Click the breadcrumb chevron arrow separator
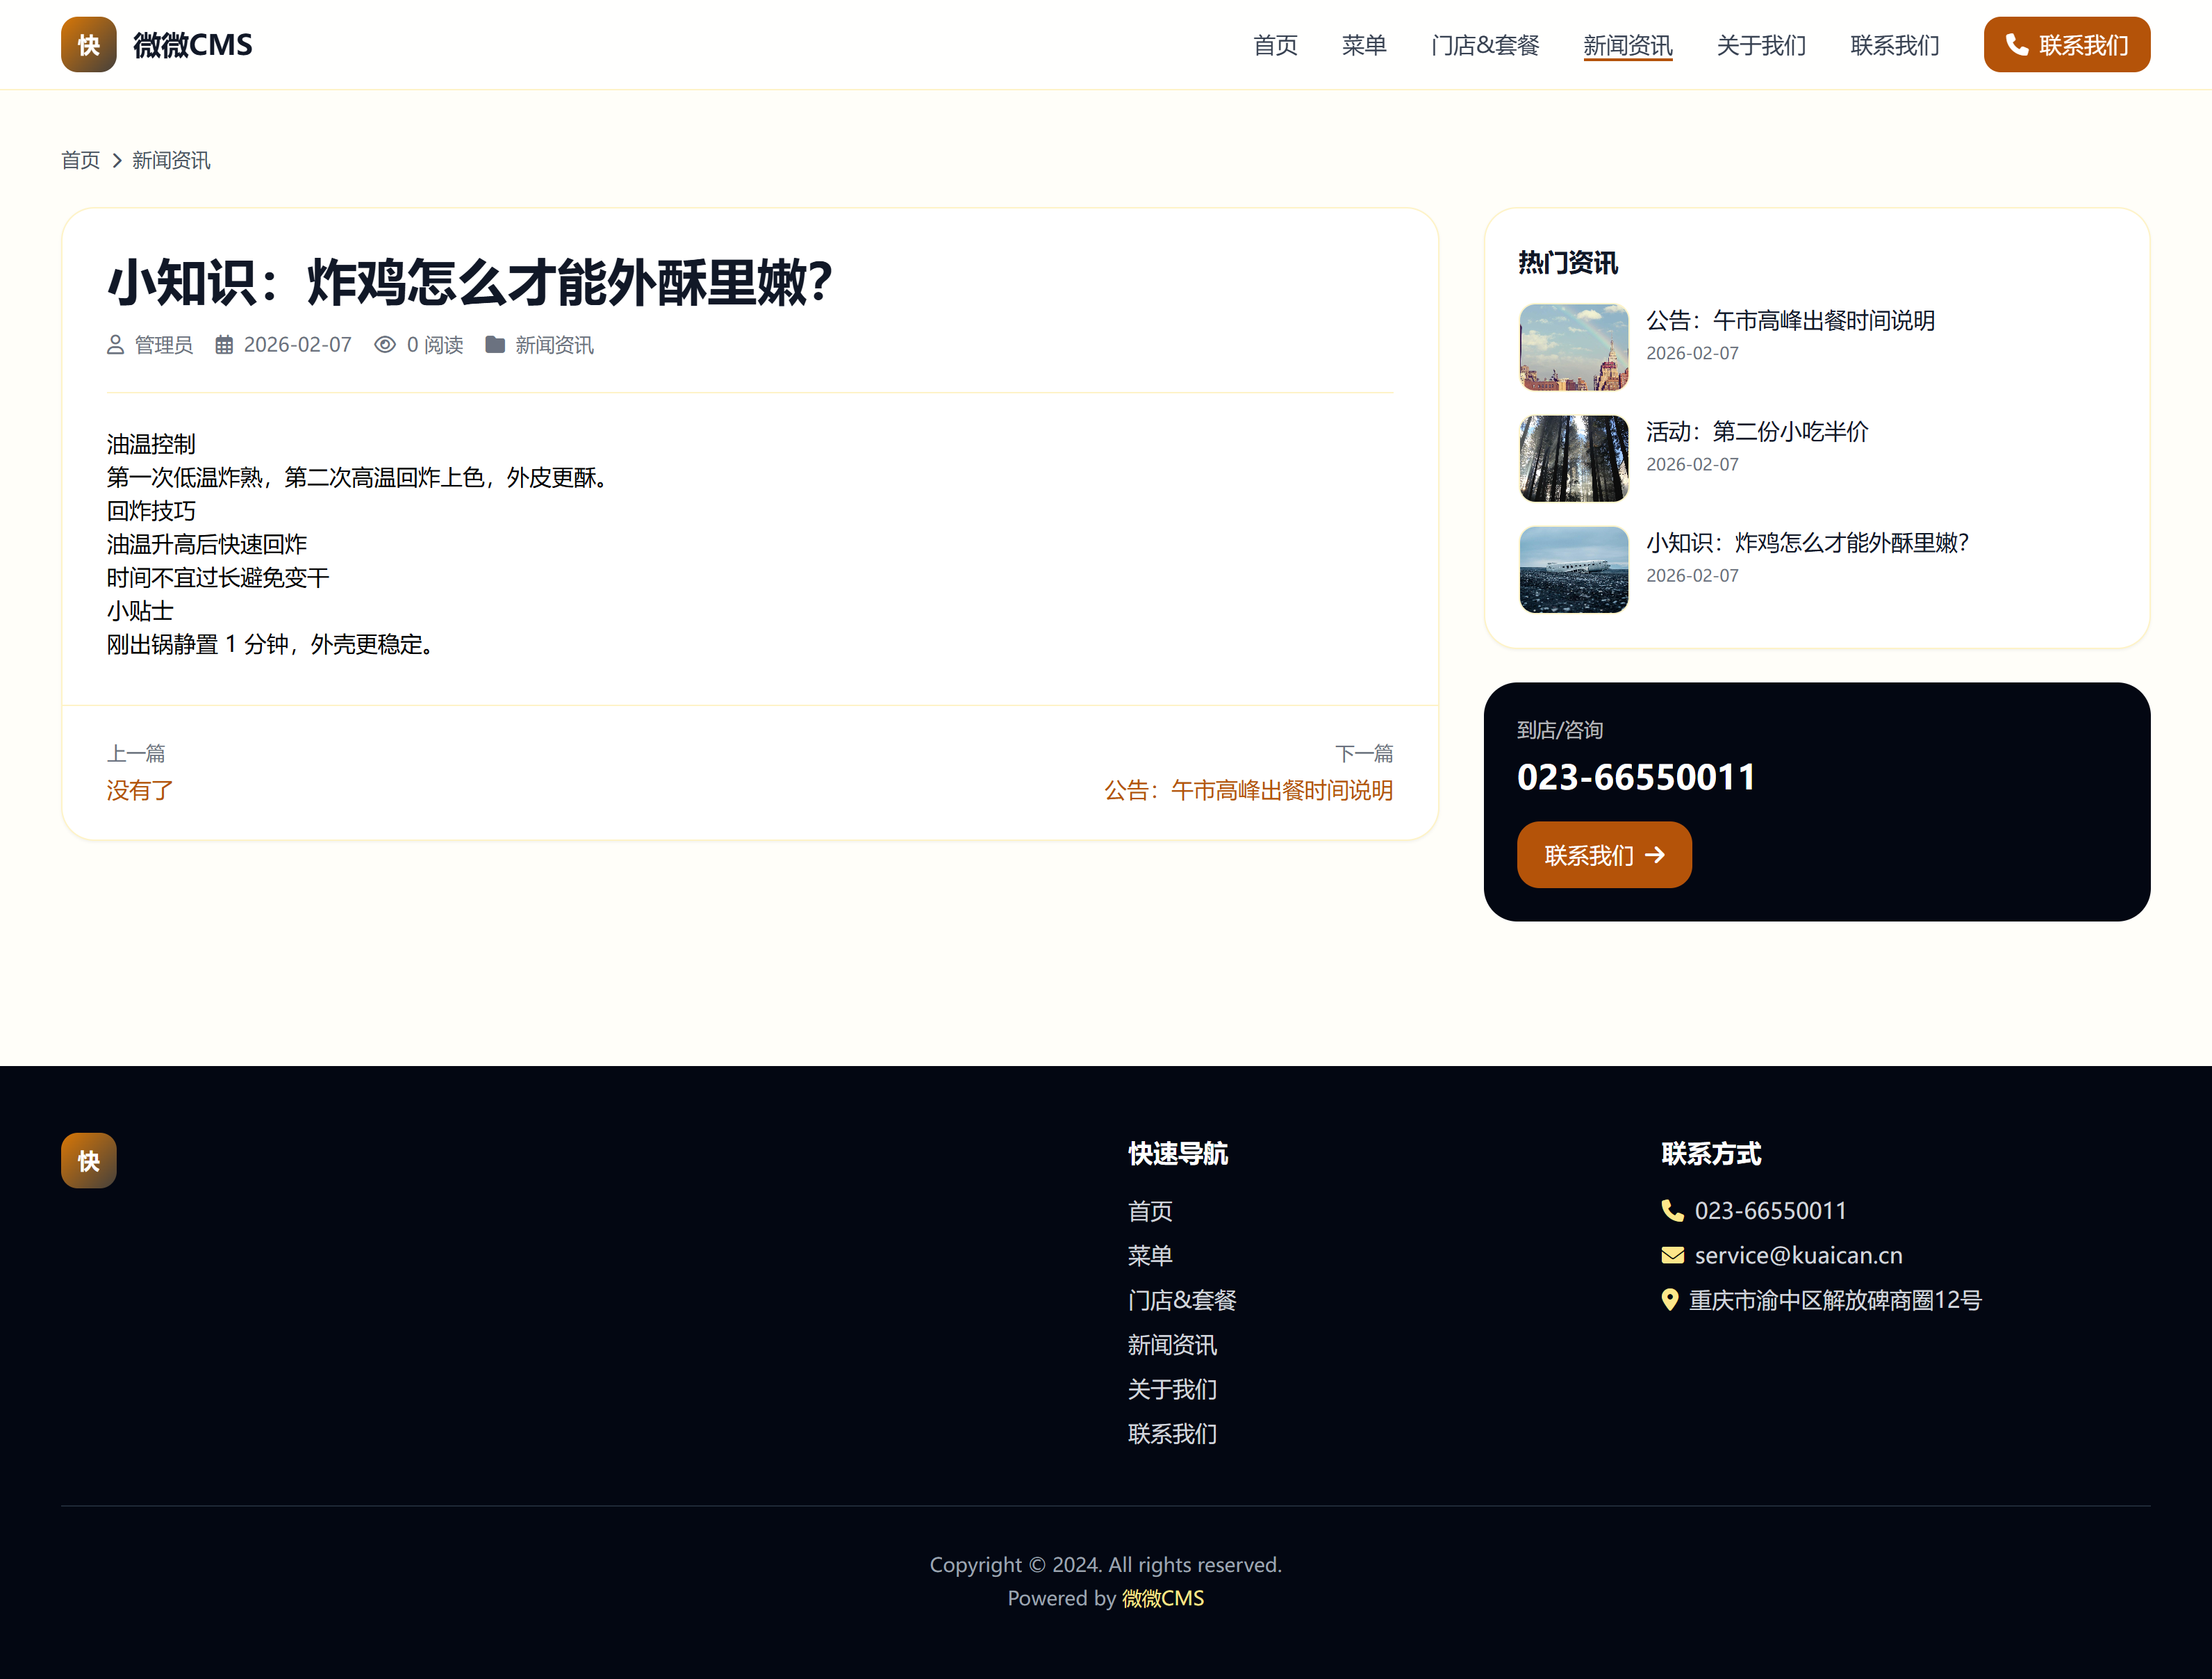Screen dimensions: 2212x1679 [x=117, y=161]
